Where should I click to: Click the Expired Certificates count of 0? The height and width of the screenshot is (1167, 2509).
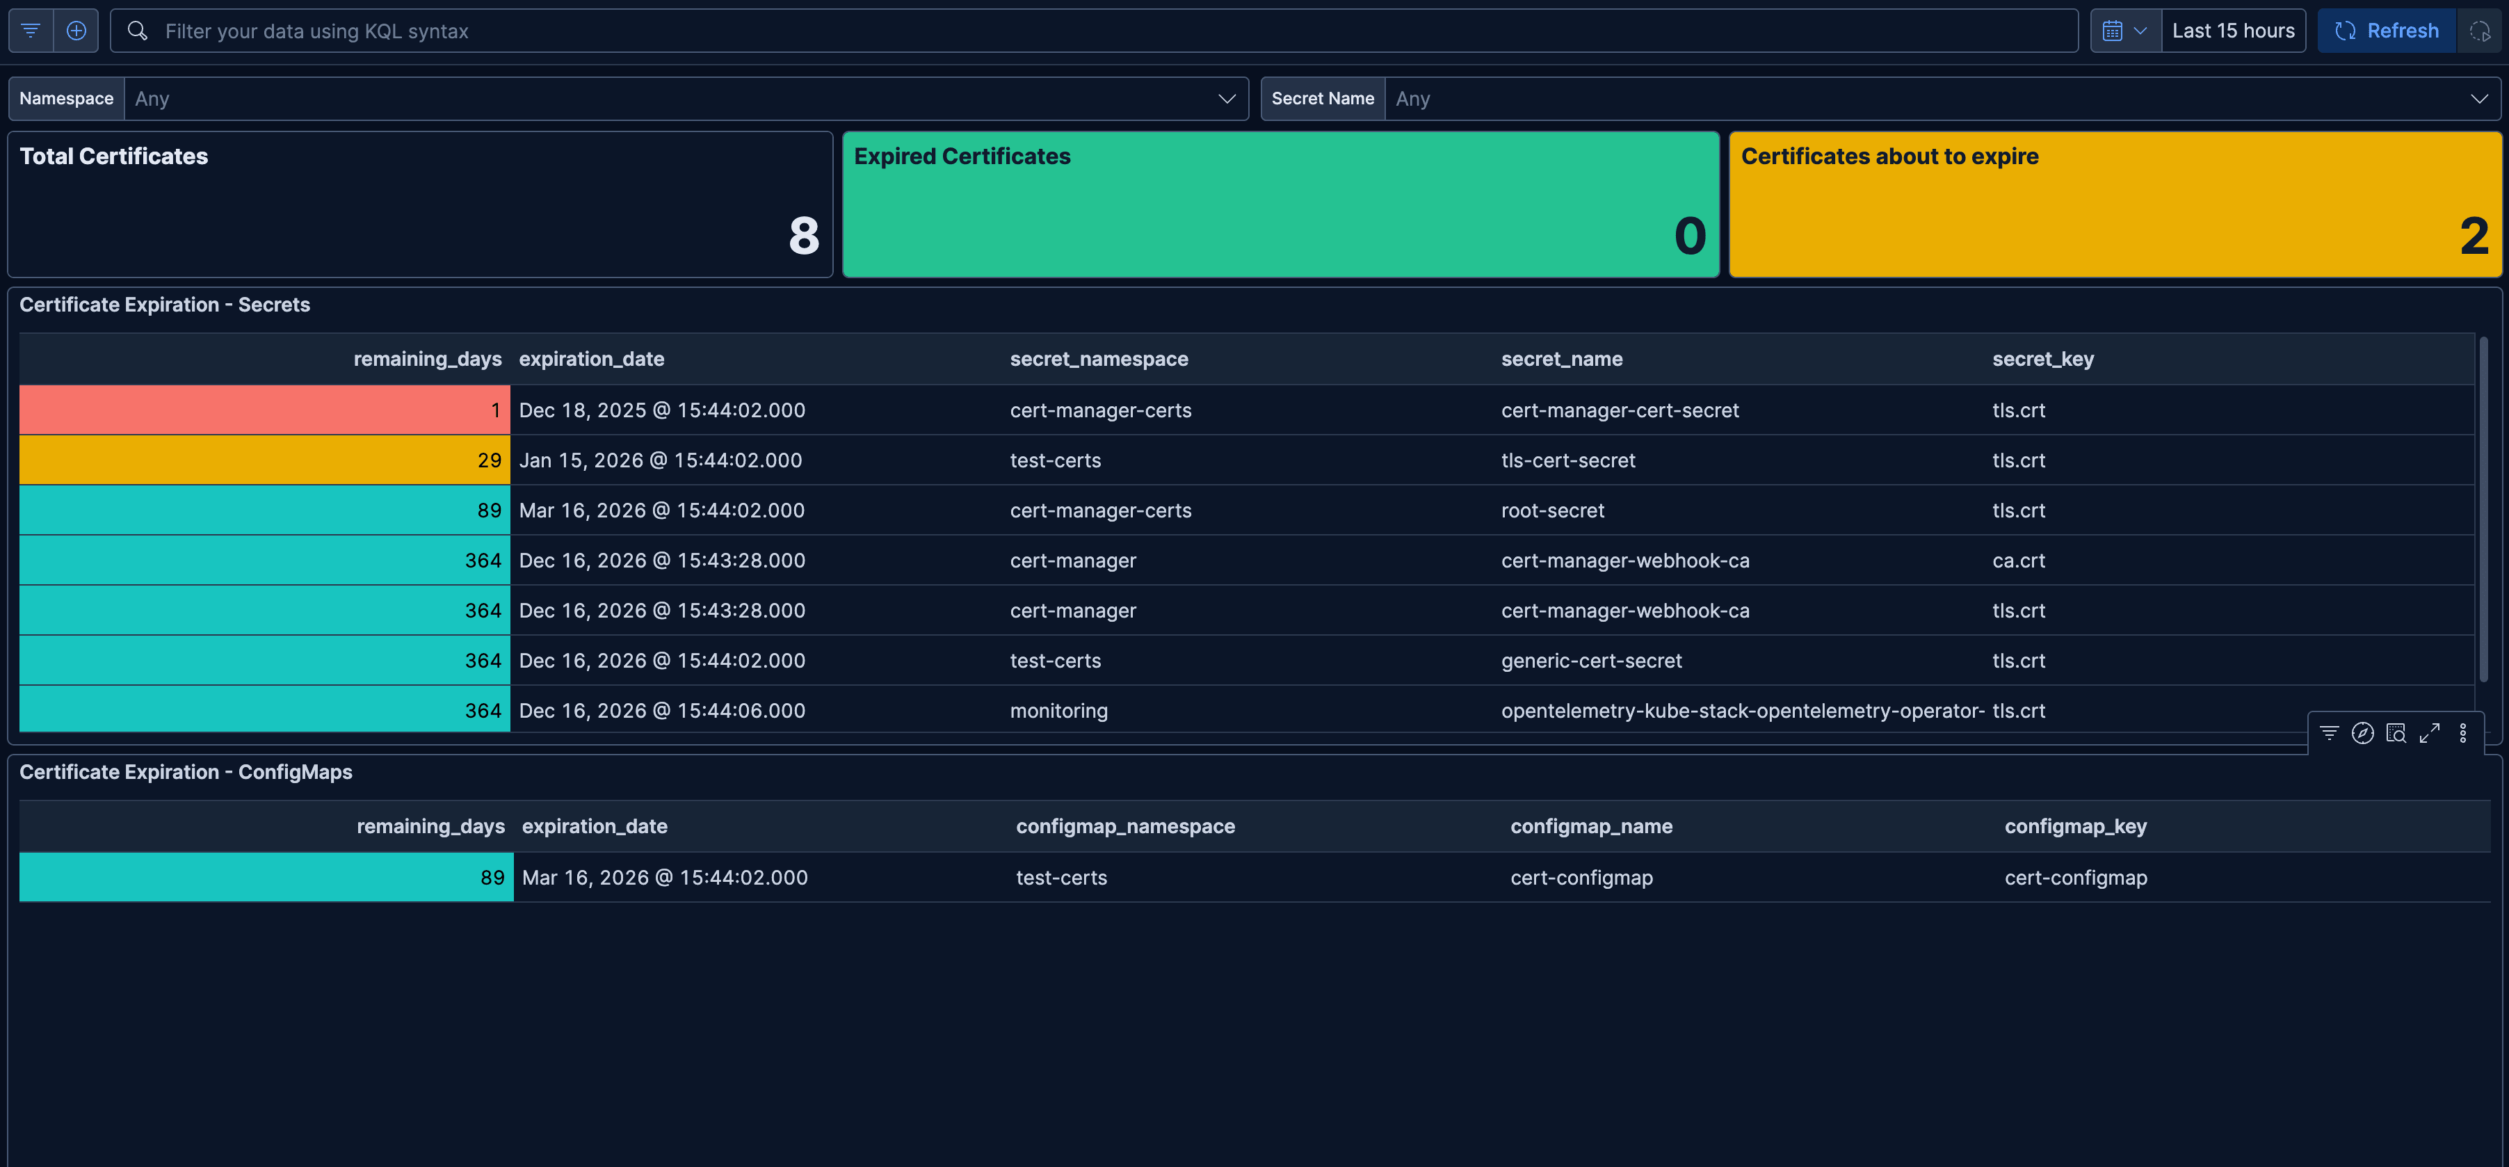tap(1280, 204)
